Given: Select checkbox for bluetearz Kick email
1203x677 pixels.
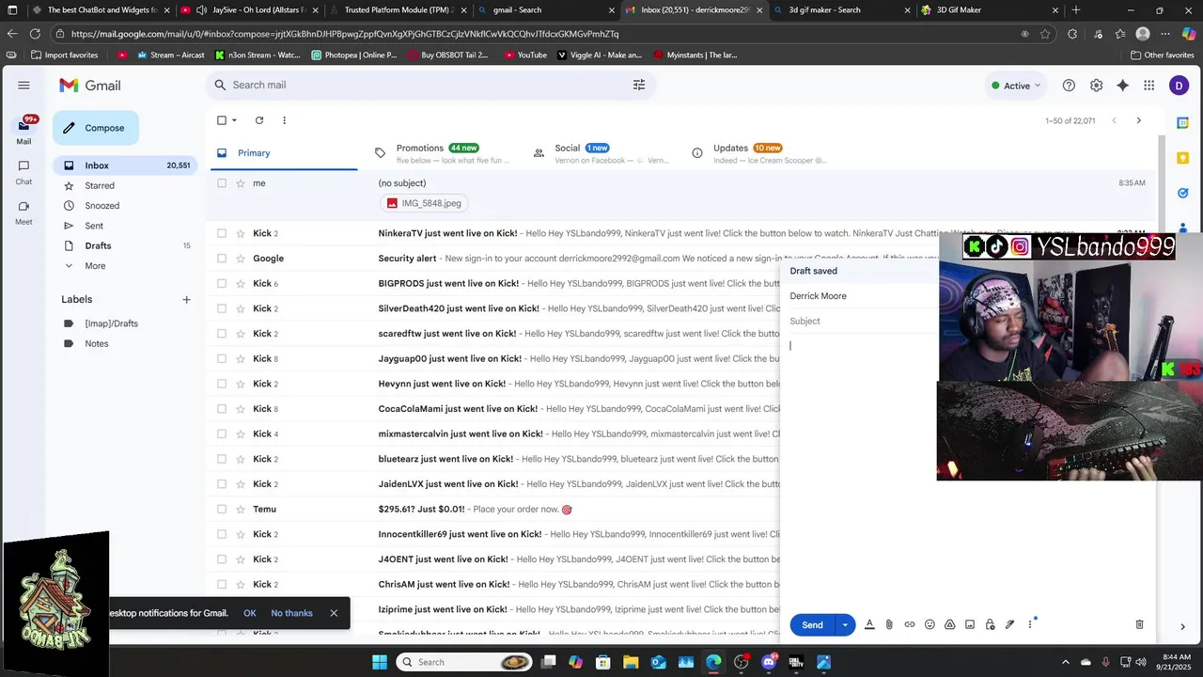Looking at the screenshot, I should (222, 459).
